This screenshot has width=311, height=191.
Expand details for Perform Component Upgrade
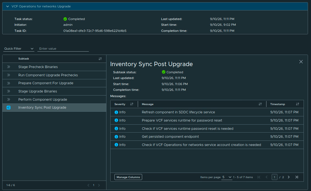(9, 99)
